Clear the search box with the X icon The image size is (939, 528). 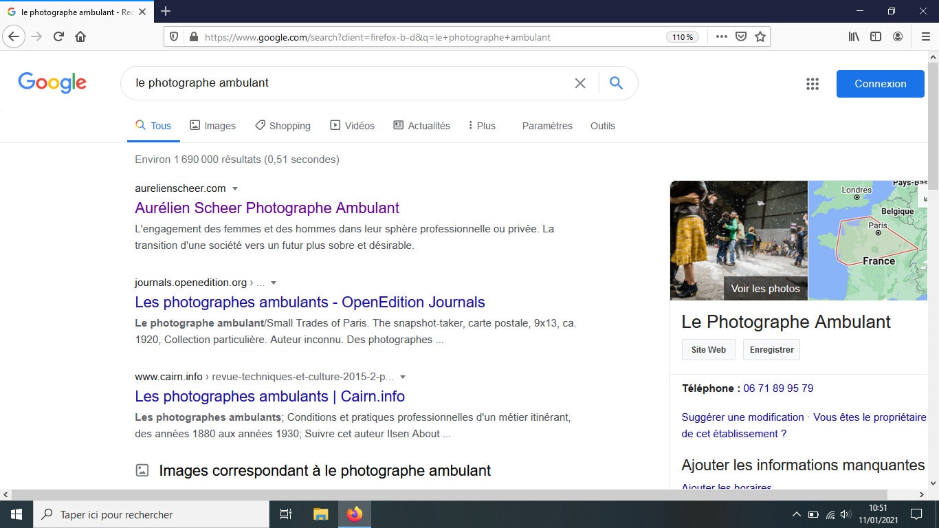point(580,83)
